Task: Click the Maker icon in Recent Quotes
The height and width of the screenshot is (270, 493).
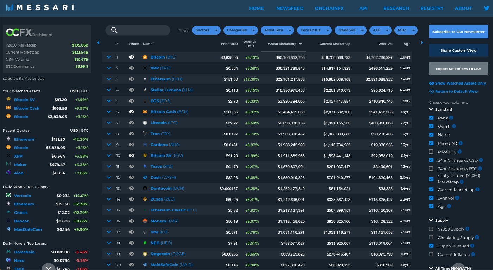Action: 8,164
